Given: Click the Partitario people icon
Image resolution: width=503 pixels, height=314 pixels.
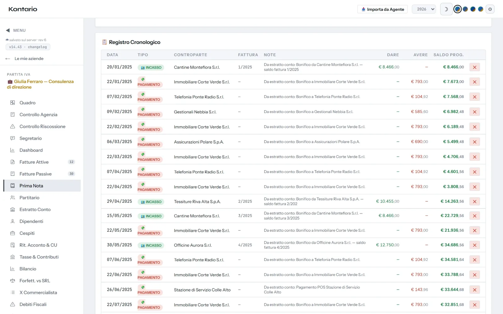Looking at the screenshot, I should click(13, 198).
